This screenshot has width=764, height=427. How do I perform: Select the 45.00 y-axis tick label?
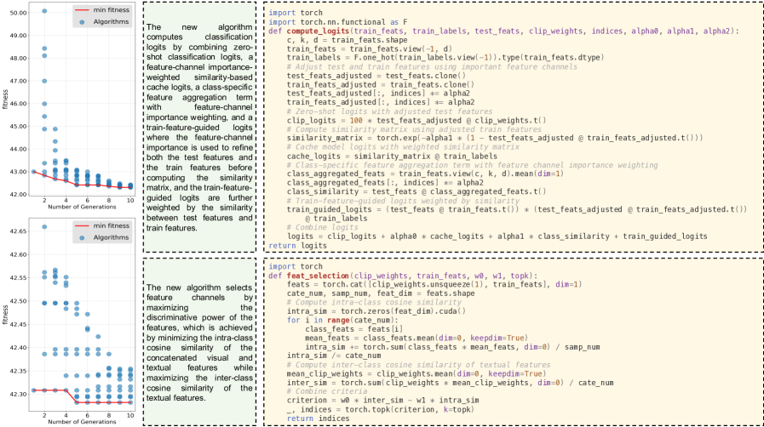point(18,127)
